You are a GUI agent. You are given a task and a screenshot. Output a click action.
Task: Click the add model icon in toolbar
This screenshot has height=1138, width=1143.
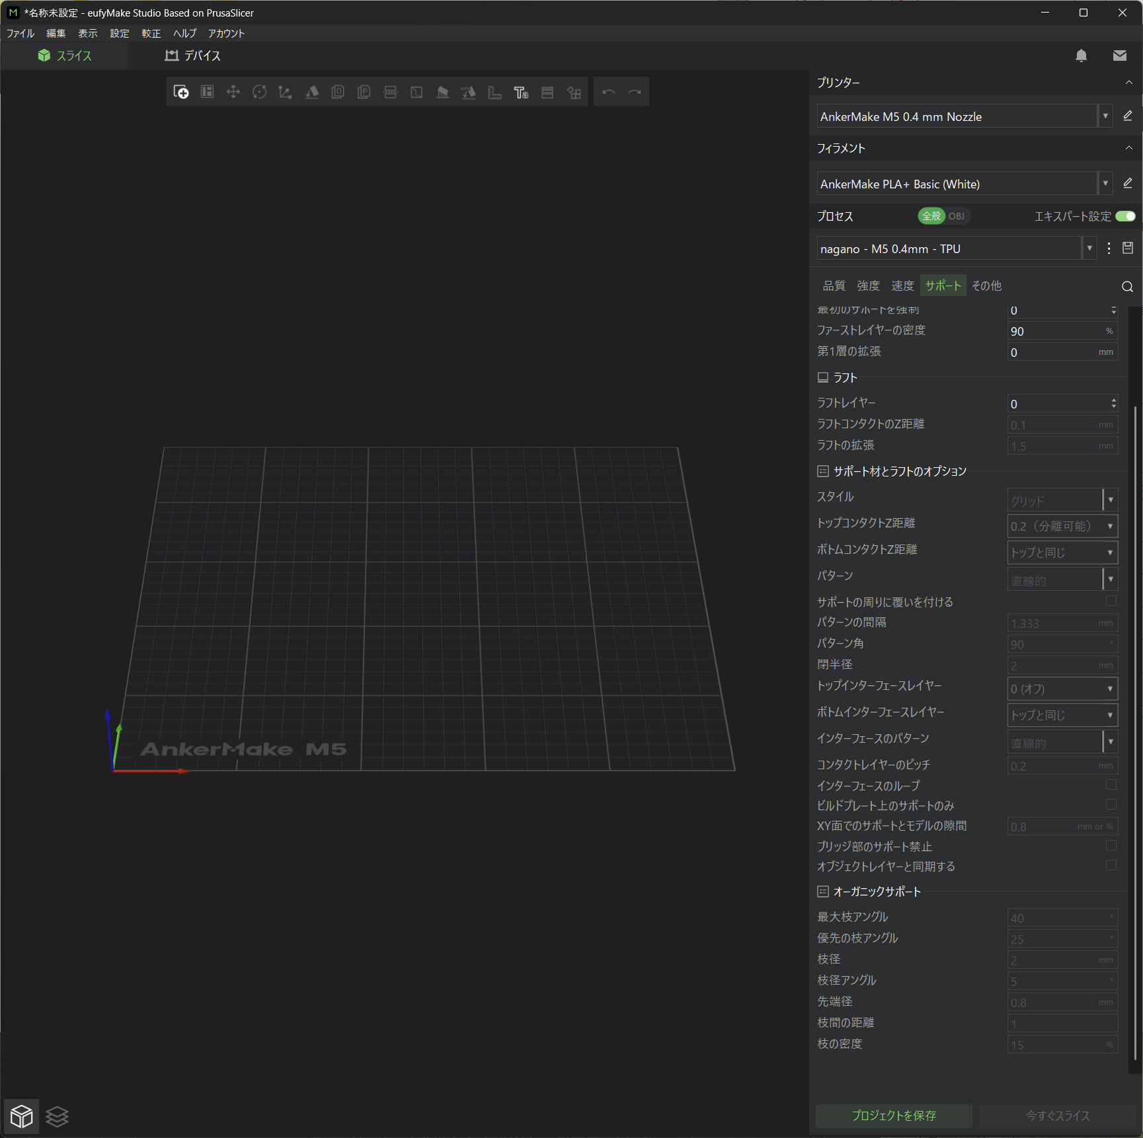pos(180,93)
